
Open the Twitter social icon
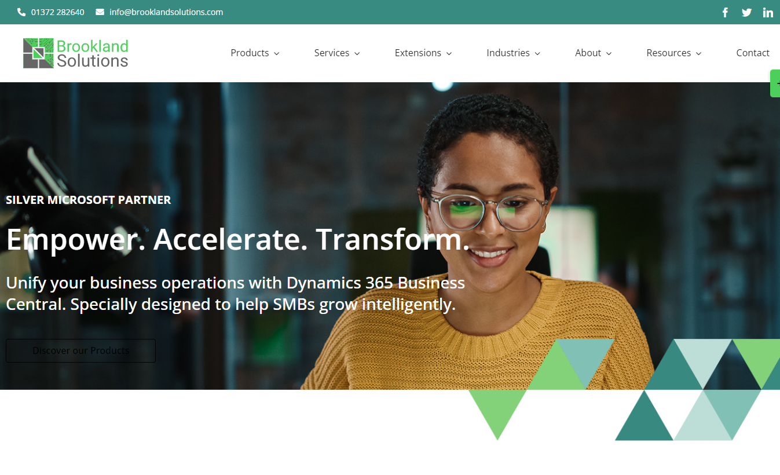pos(747,12)
